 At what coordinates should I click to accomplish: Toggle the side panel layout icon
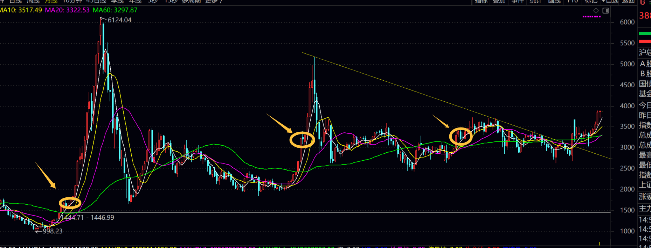pos(605,10)
